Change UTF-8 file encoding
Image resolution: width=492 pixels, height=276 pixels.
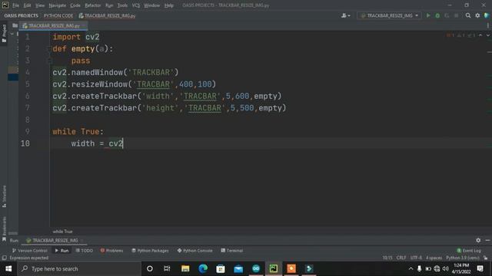[x=416, y=258]
